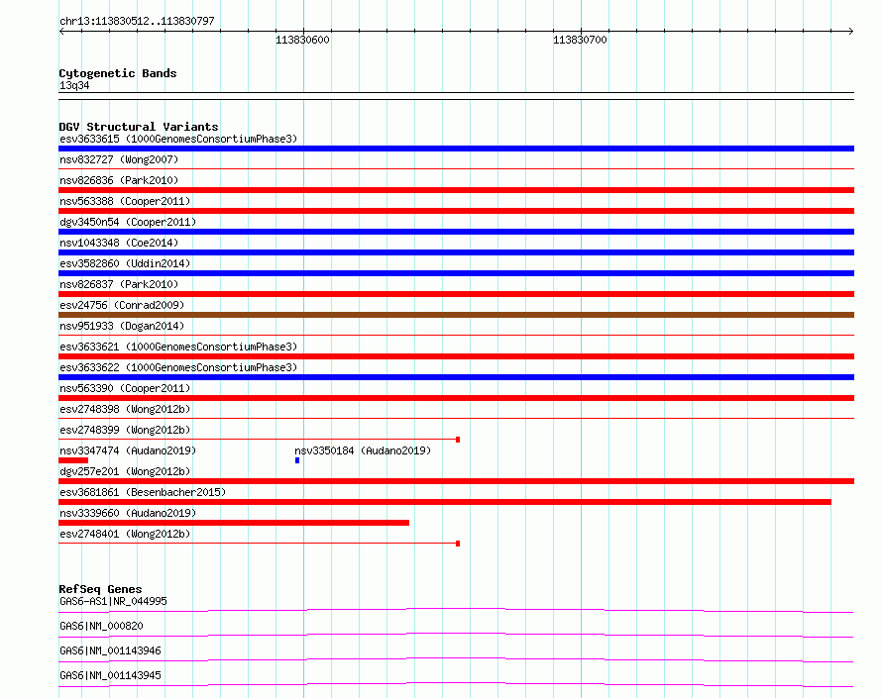Click the nsv826836 (Park2010) label
Screen dimensions: 882x698
[x=119, y=180]
